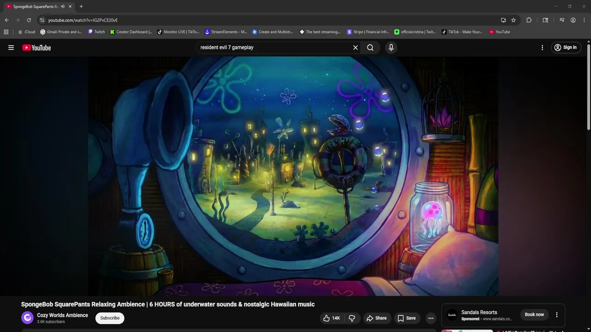Open Cozy Worlds Ambience channel avatar
591x332 pixels.
[x=28, y=318]
